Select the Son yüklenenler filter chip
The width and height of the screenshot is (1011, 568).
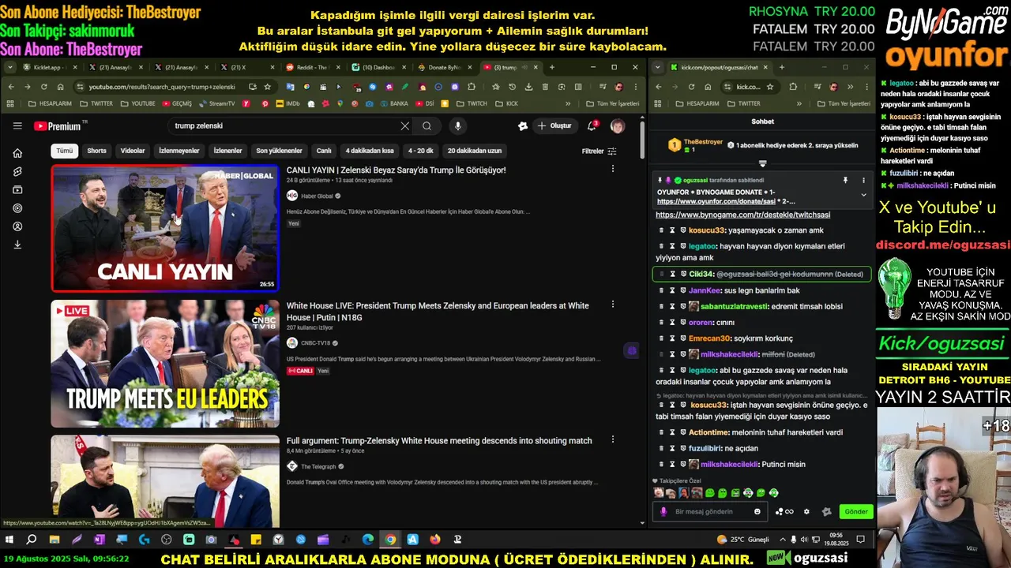click(279, 151)
